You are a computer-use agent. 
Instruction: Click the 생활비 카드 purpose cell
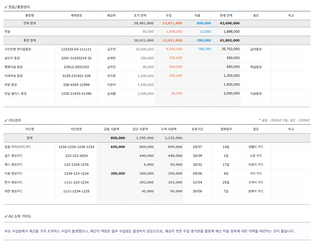coord(256,147)
